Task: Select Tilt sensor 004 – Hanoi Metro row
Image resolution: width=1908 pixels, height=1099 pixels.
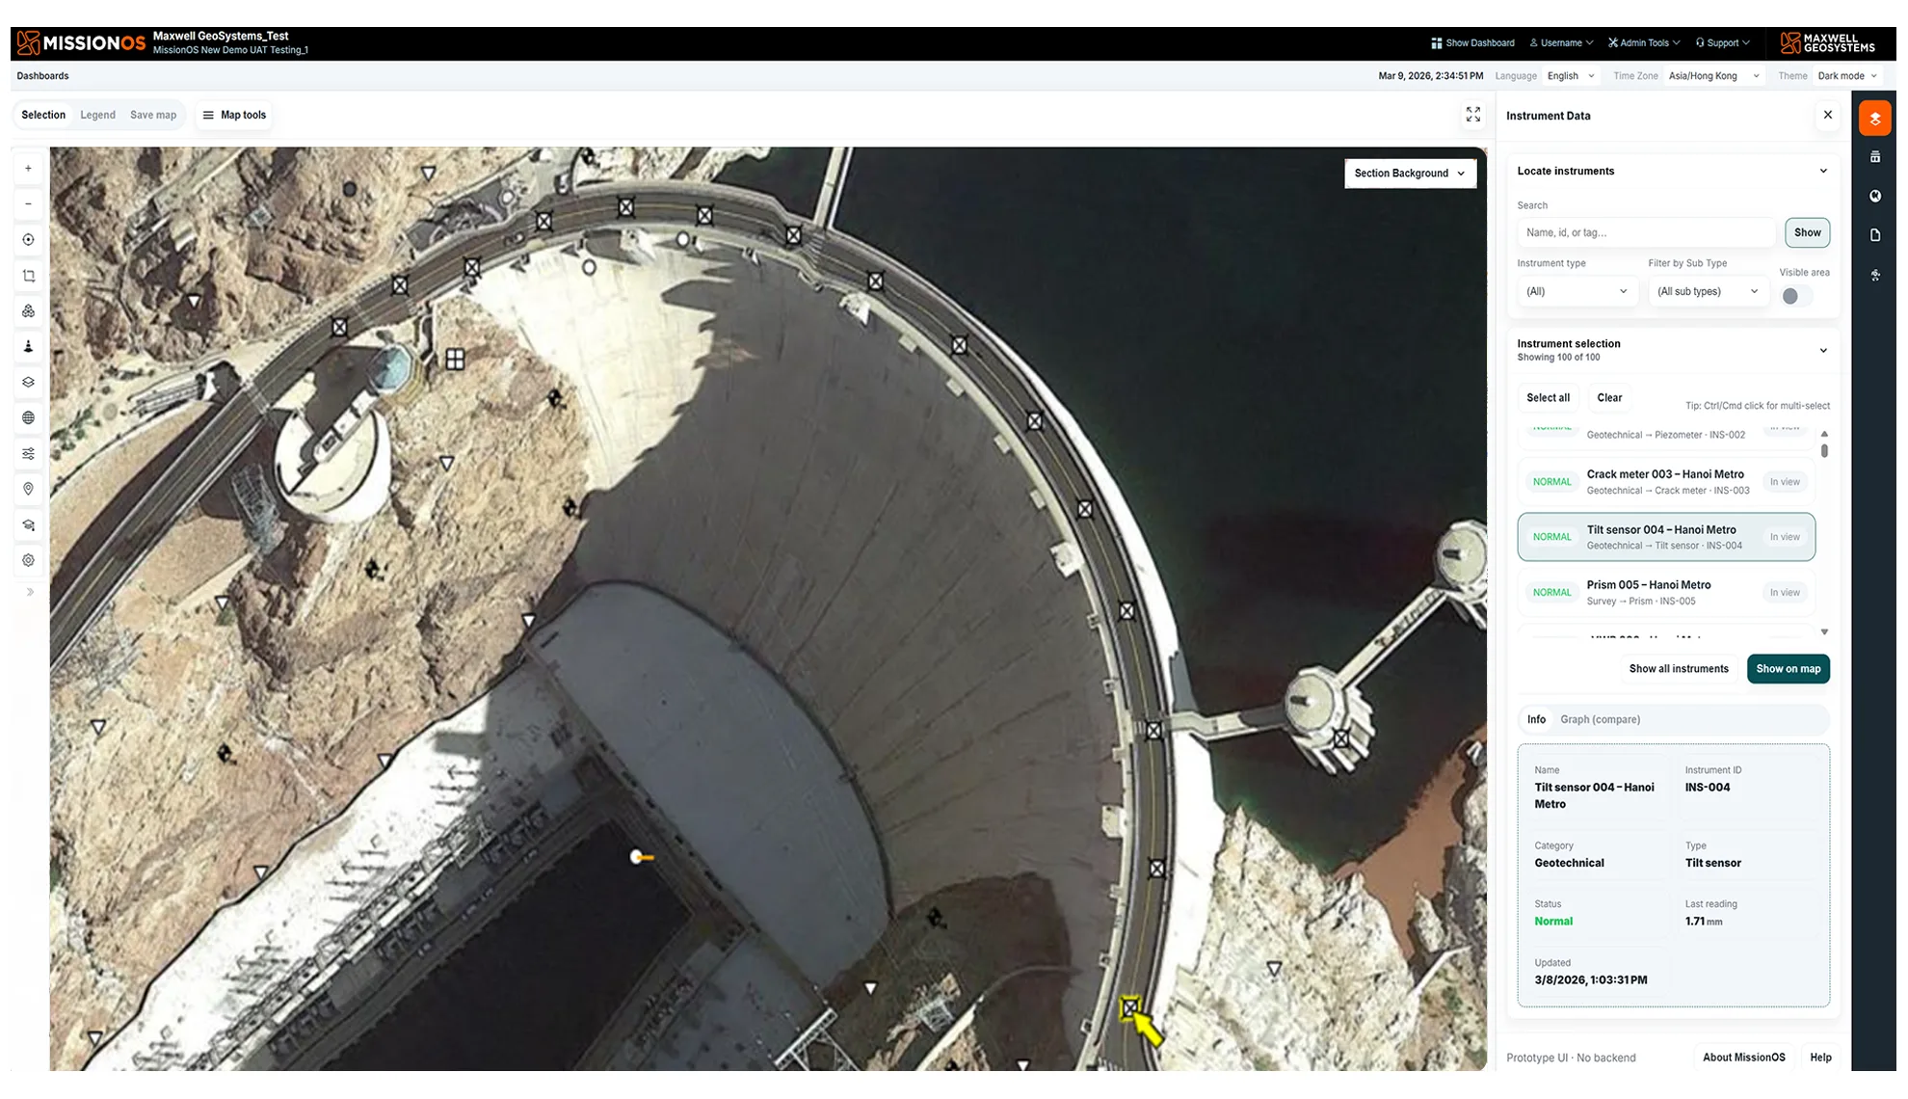Action: coord(1666,537)
